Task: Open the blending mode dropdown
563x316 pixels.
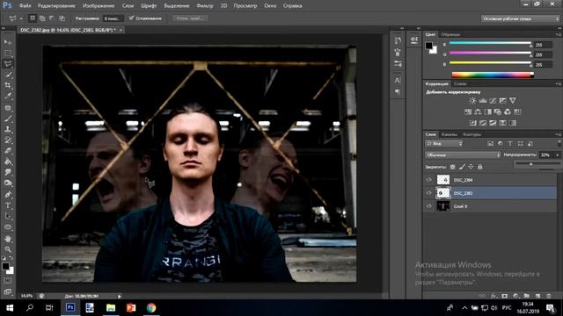Action: pyautogui.click(x=463, y=155)
